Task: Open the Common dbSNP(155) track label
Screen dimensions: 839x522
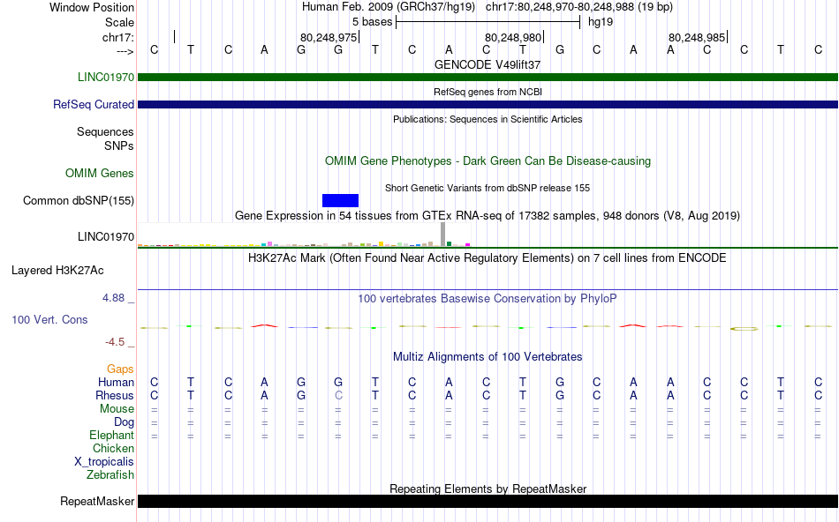Action: click(78, 200)
